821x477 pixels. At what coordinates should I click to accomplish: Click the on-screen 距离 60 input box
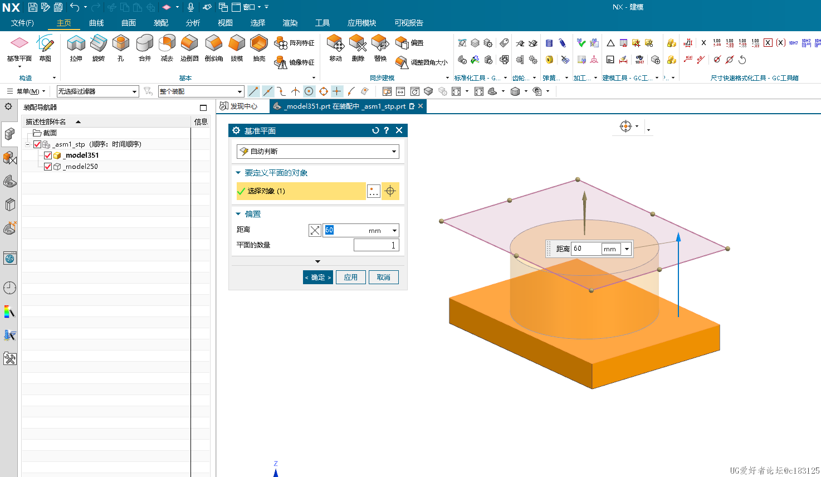point(587,249)
